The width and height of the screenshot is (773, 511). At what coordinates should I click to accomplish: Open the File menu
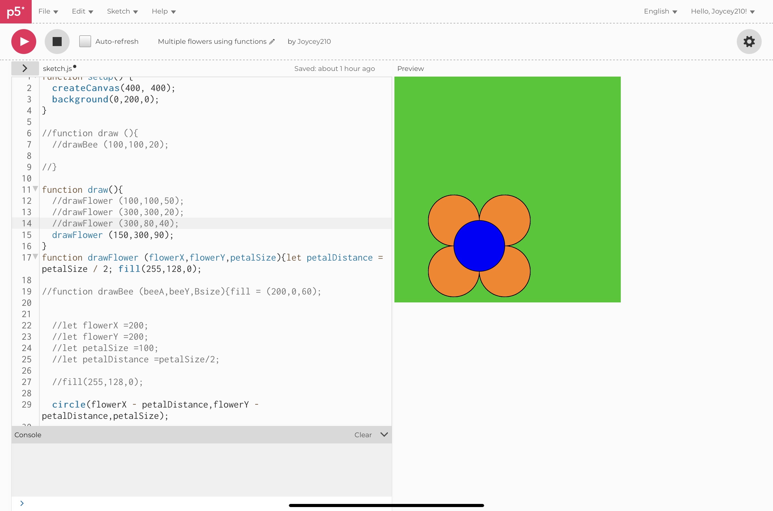48,11
